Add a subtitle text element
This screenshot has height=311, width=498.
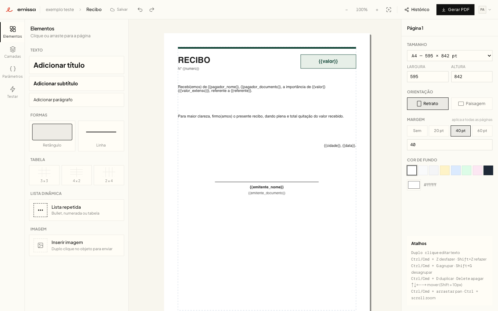[76, 84]
